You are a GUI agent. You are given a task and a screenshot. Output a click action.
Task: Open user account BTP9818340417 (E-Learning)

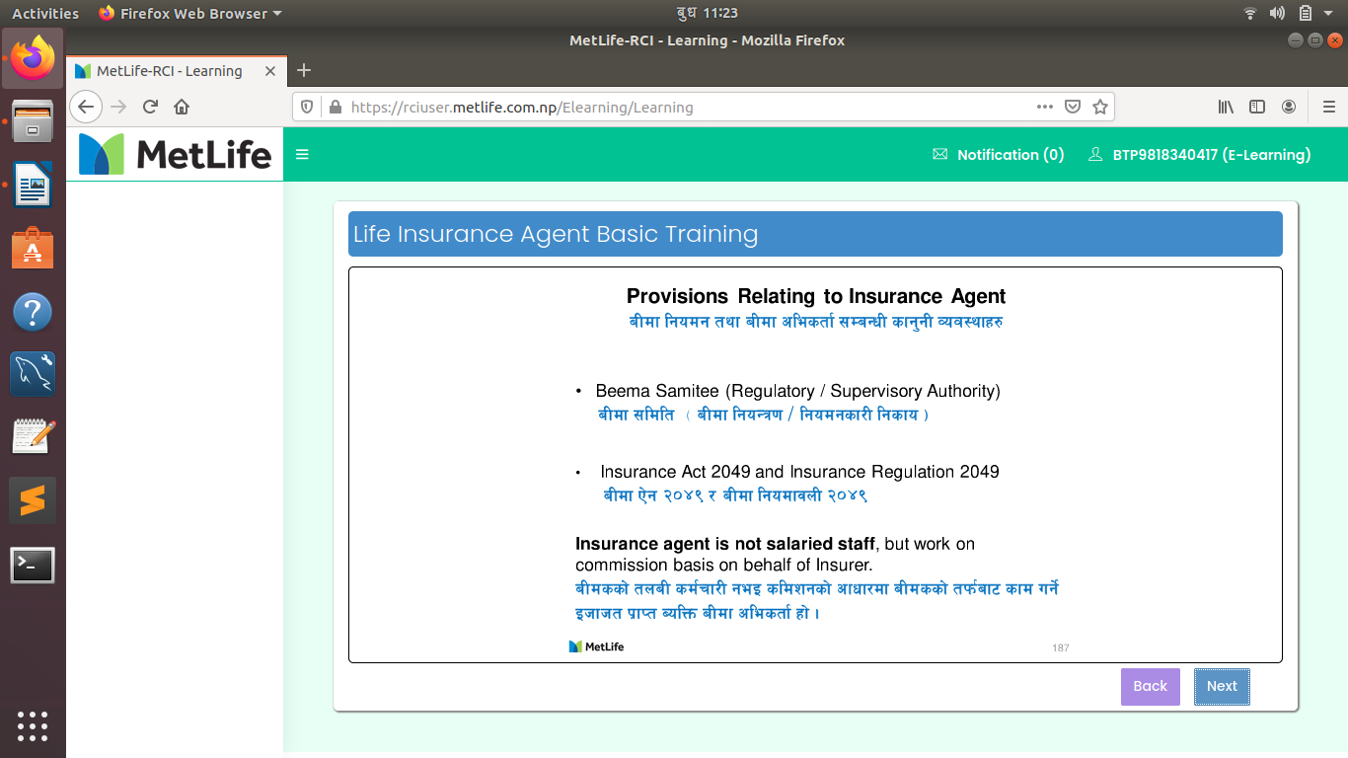click(1200, 154)
